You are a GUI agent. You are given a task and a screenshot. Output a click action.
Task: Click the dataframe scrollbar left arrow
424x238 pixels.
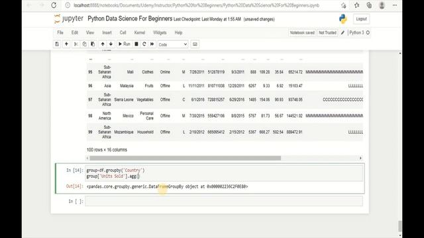point(87,158)
